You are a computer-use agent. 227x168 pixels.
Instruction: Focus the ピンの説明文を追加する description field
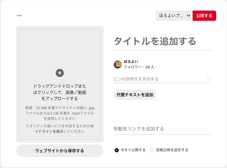click(x=159, y=79)
